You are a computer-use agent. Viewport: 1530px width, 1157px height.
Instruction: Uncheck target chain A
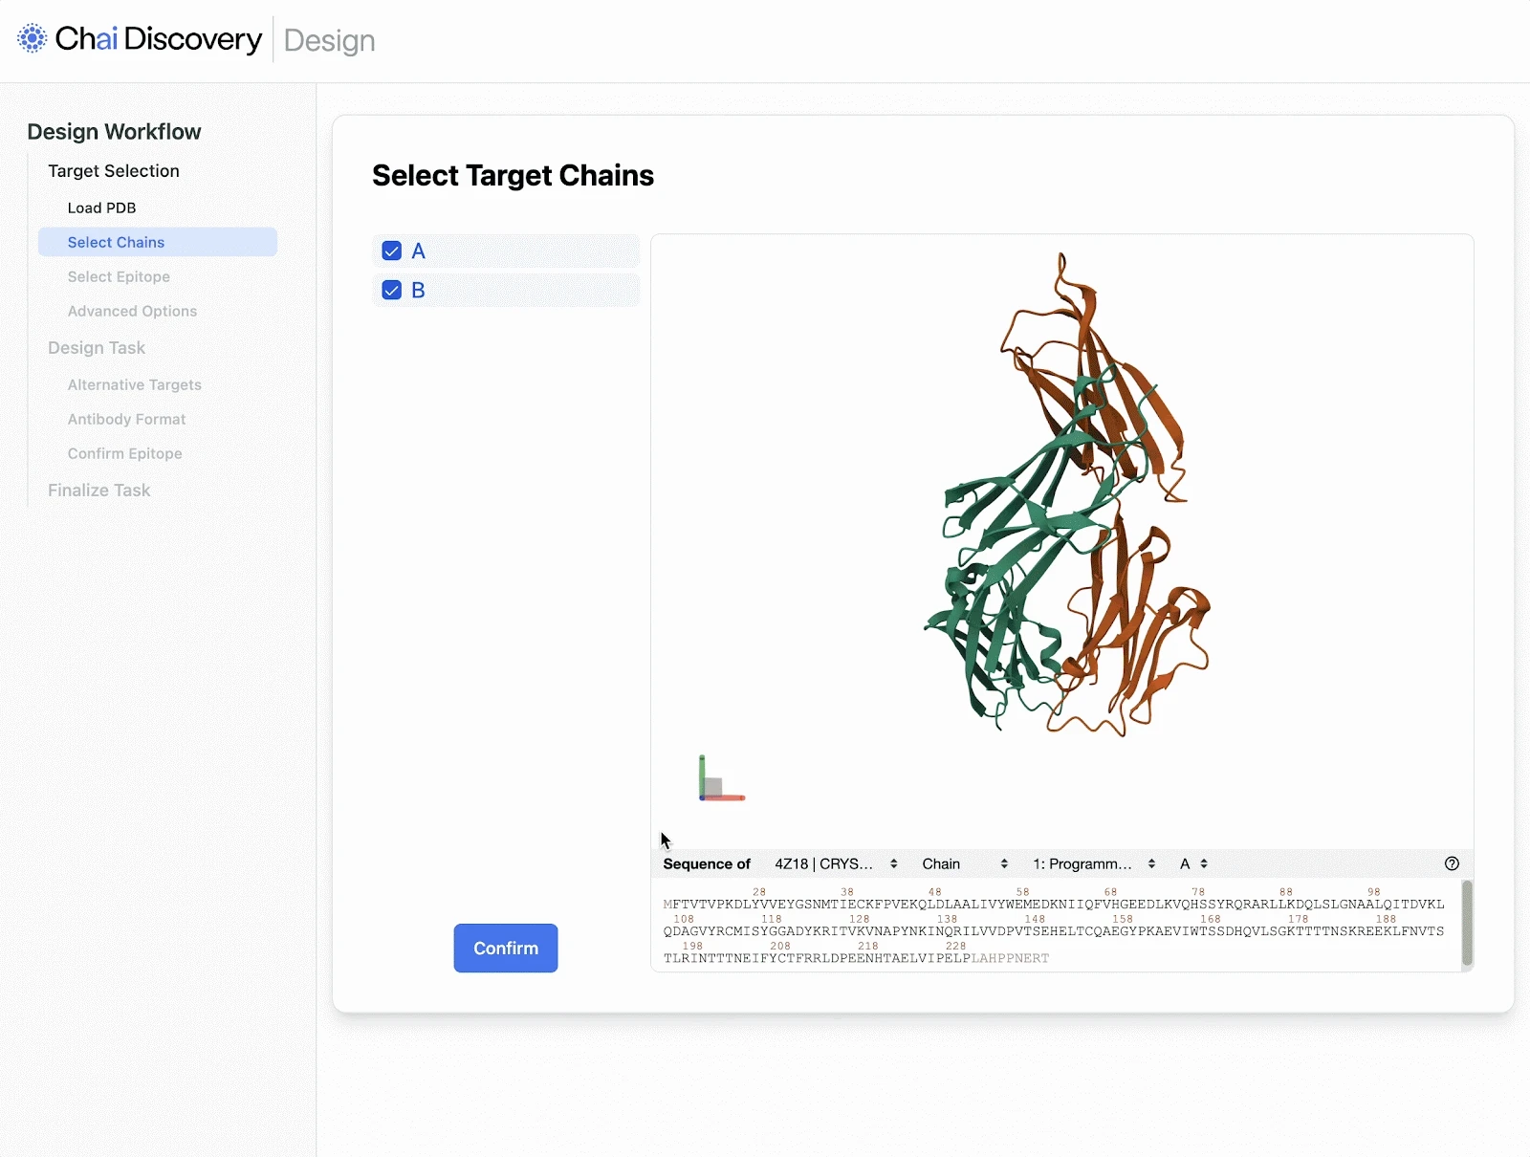click(x=391, y=251)
